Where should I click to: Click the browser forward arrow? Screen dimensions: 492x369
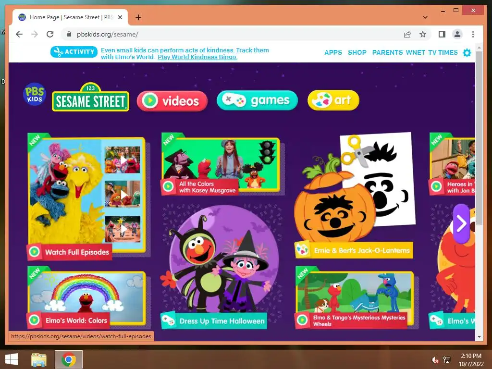pyautogui.click(x=35, y=34)
